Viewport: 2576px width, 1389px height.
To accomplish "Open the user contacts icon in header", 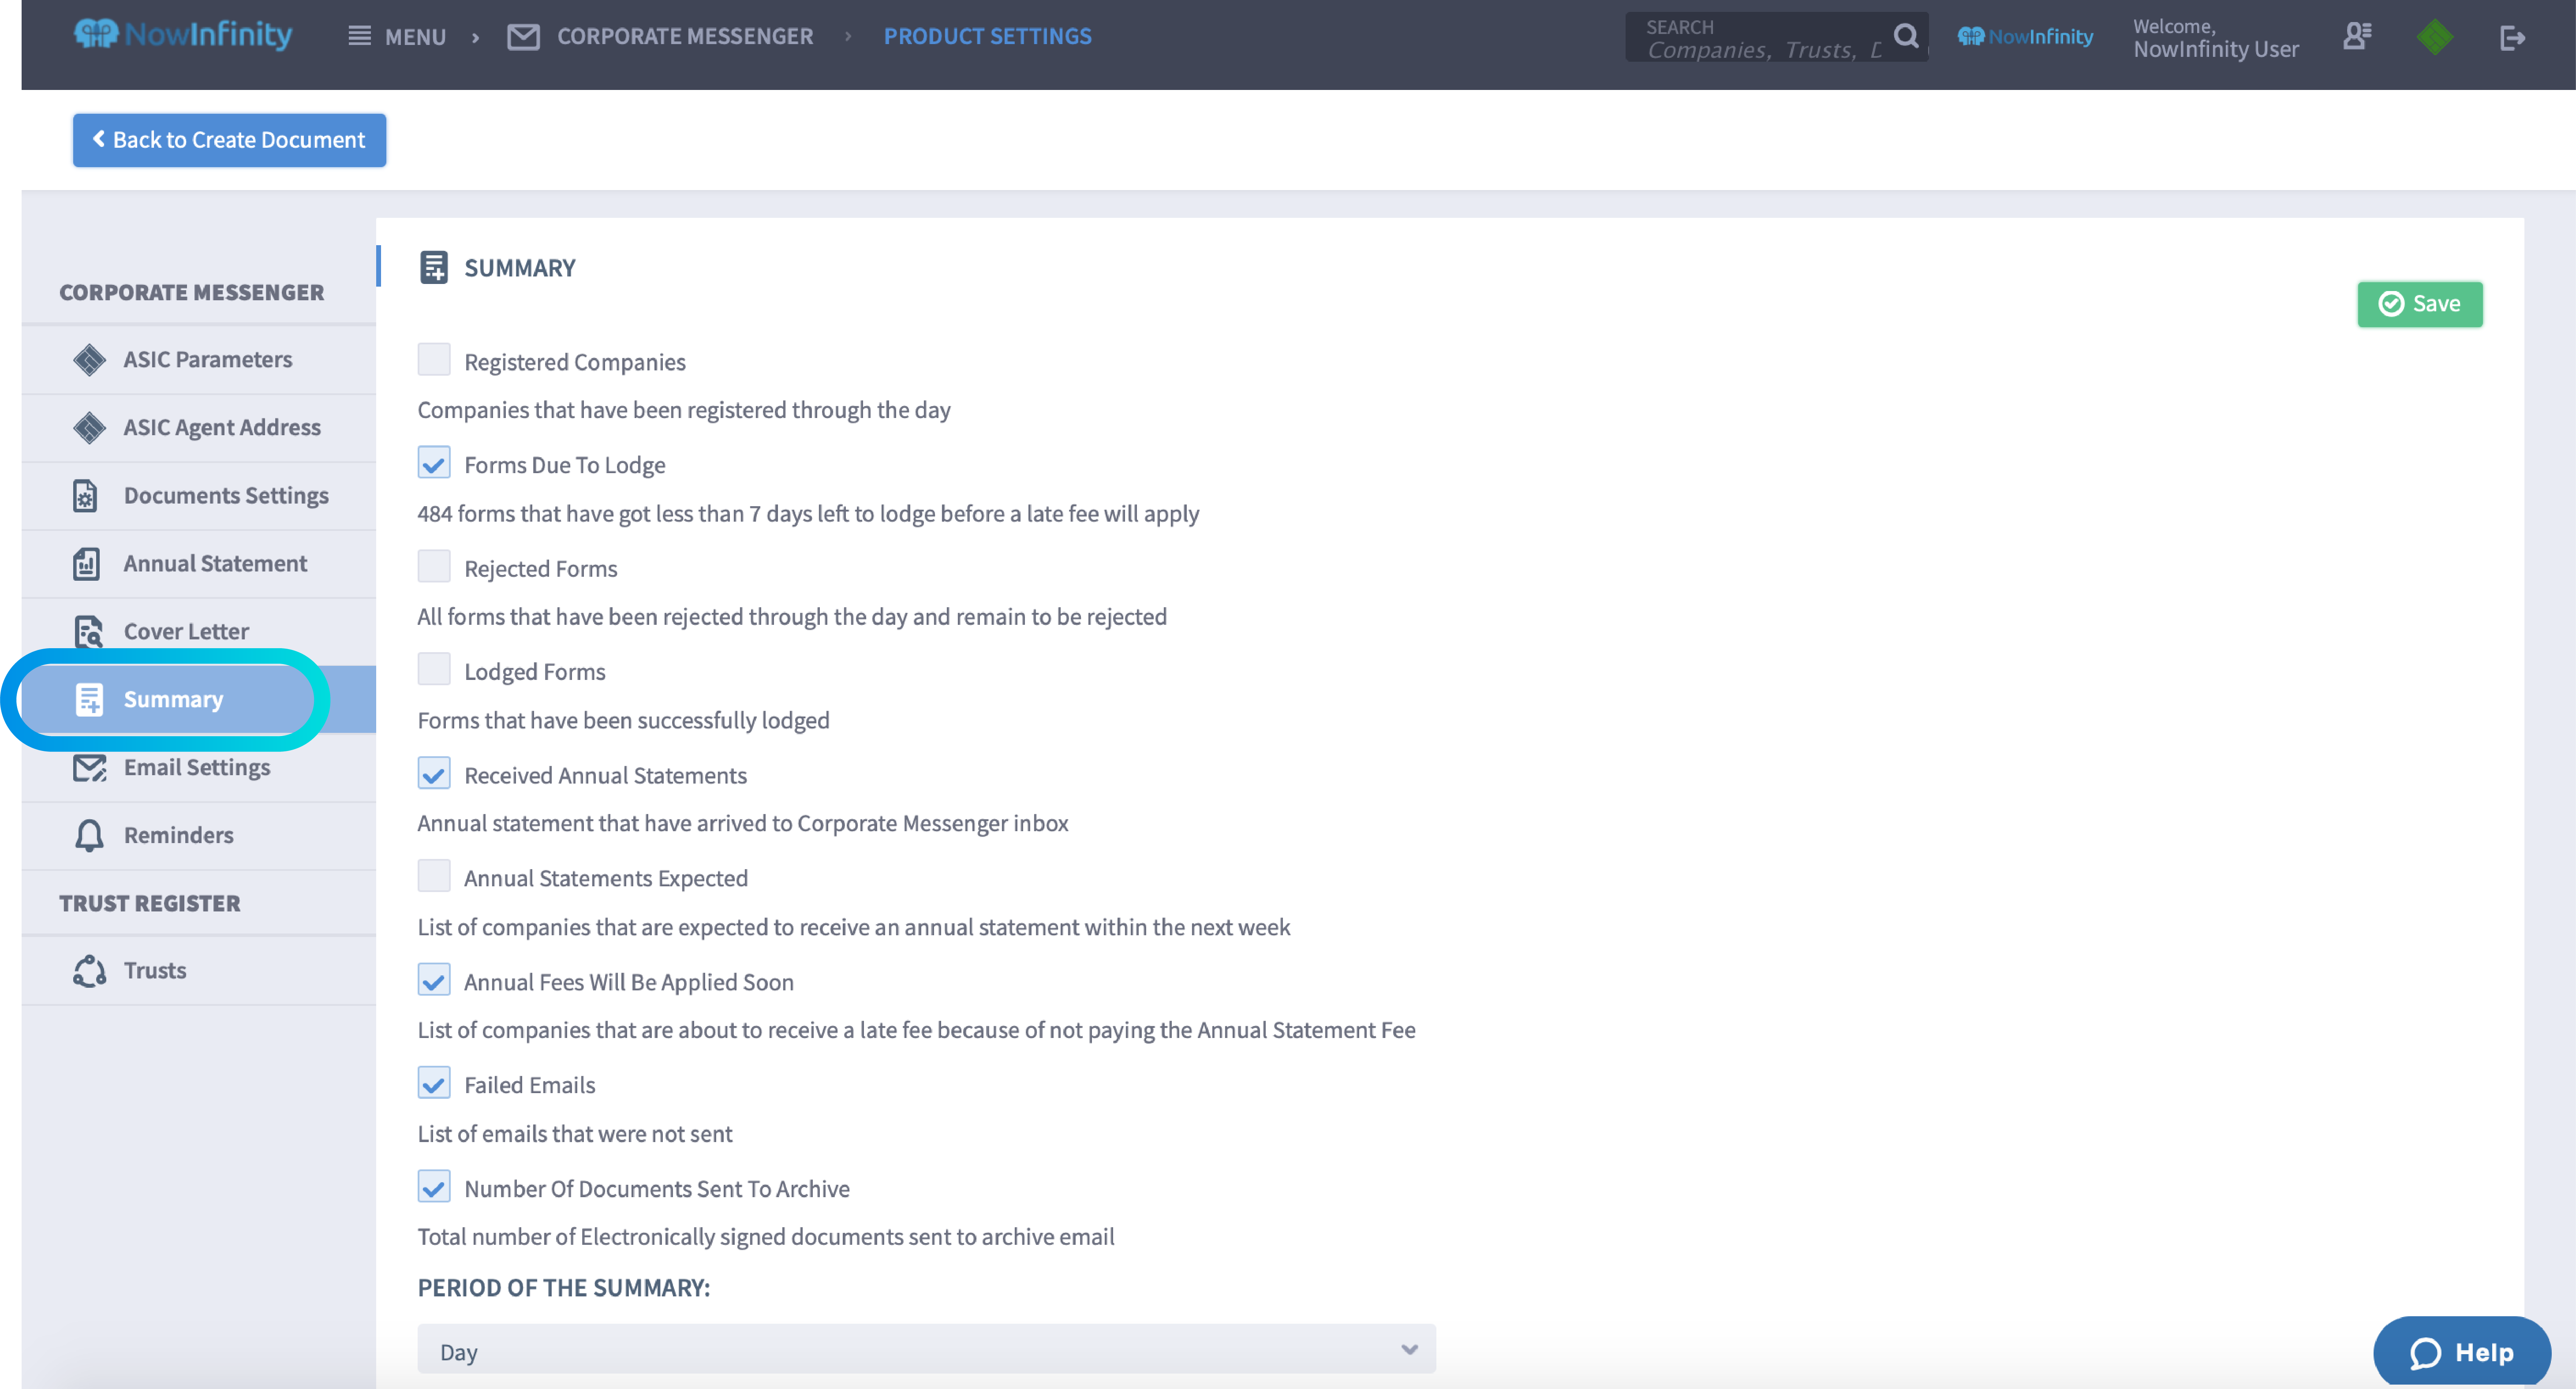I will tap(2357, 36).
